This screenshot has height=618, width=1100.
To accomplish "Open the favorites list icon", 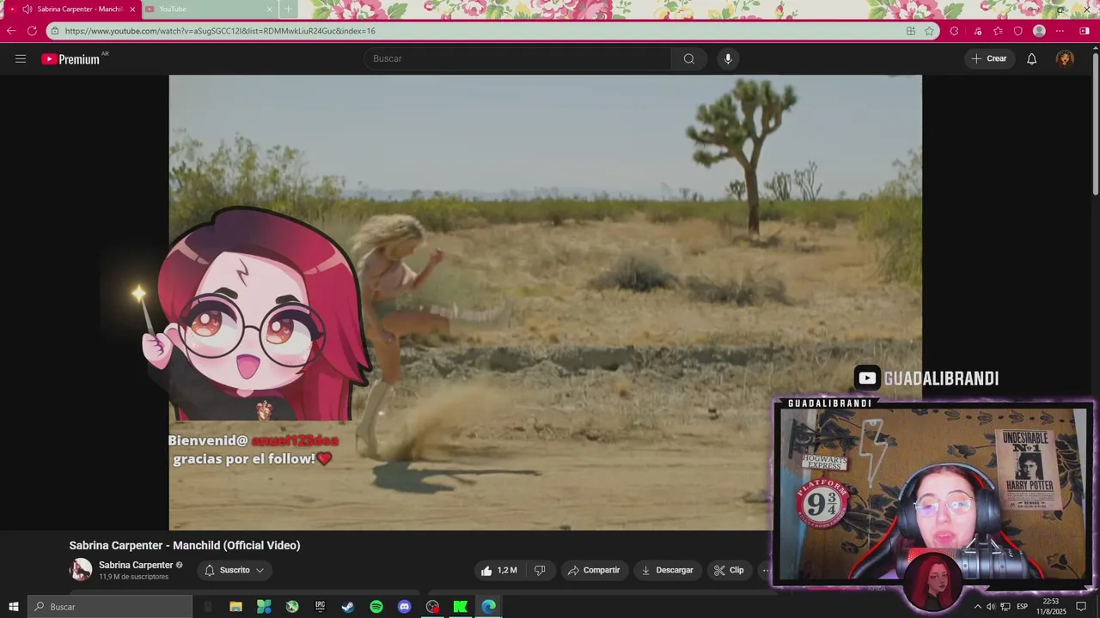I will (x=998, y=31).
